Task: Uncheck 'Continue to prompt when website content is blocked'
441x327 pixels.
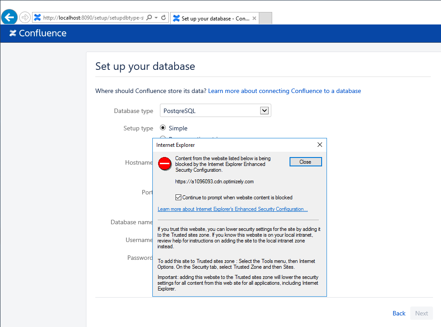Action: click(178, 198)
